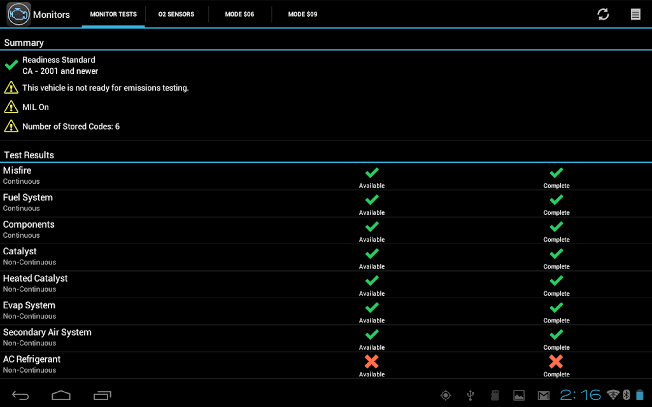
Task: Tap the 'MIL On' status text
Action: click(36, 107)
